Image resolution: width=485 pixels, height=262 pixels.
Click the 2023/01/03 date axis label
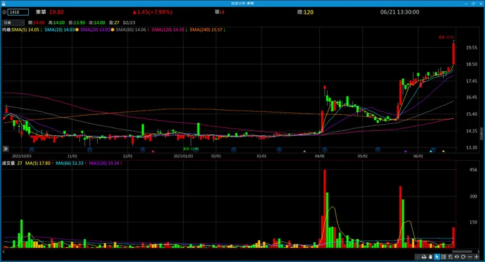[183, 156]
